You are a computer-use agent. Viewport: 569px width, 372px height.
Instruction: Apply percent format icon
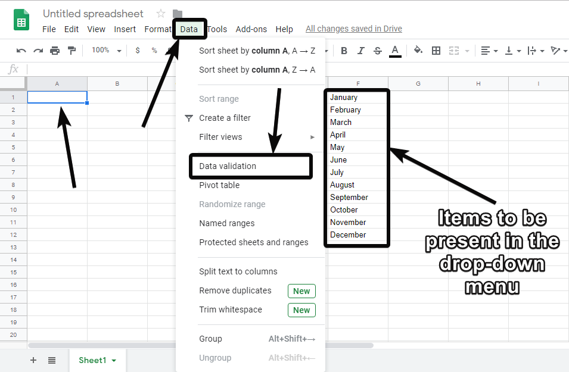tap(154, 51)
